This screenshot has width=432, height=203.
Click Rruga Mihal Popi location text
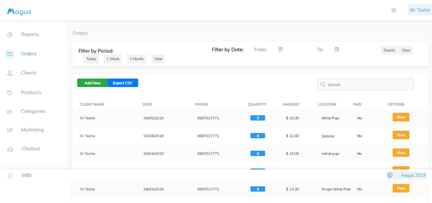point(336,189)
